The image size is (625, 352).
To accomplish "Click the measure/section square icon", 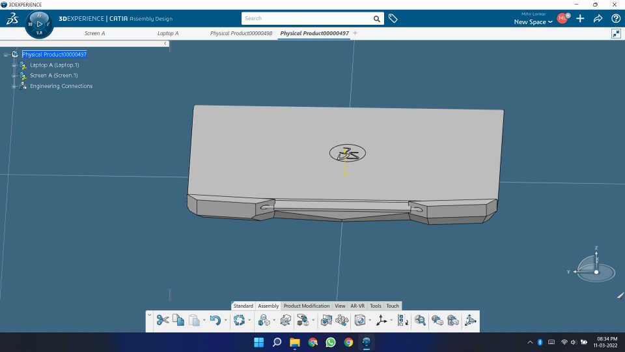I will (360, 320).
